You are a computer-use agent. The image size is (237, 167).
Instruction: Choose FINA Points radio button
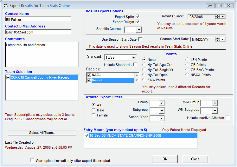[x=144, y=80]
